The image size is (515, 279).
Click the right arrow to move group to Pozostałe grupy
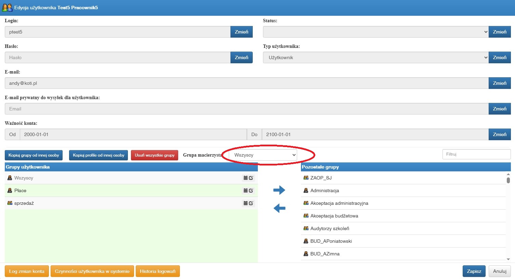[x=279, y=190]
